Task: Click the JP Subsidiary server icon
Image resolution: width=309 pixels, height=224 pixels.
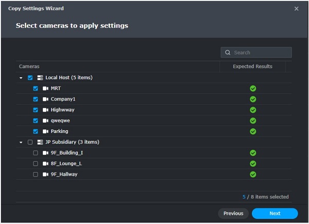Action: [40, 142]
